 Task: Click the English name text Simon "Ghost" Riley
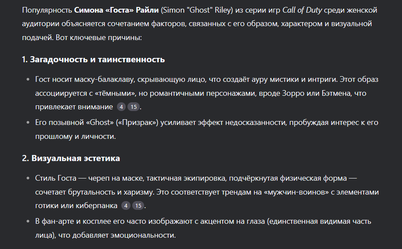[x=198, y=10]
